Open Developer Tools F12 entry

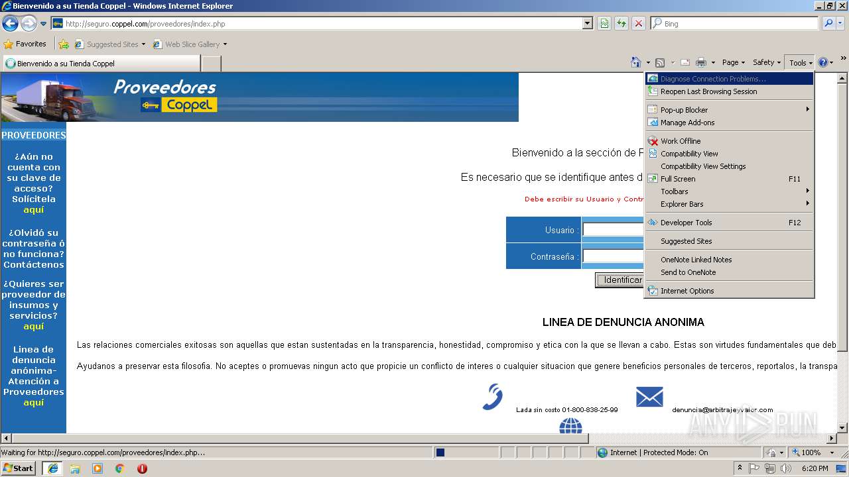point(730,223)
